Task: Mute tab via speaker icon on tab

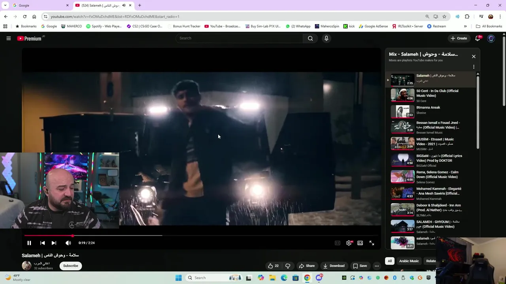Action: click(x=124, y=6)
